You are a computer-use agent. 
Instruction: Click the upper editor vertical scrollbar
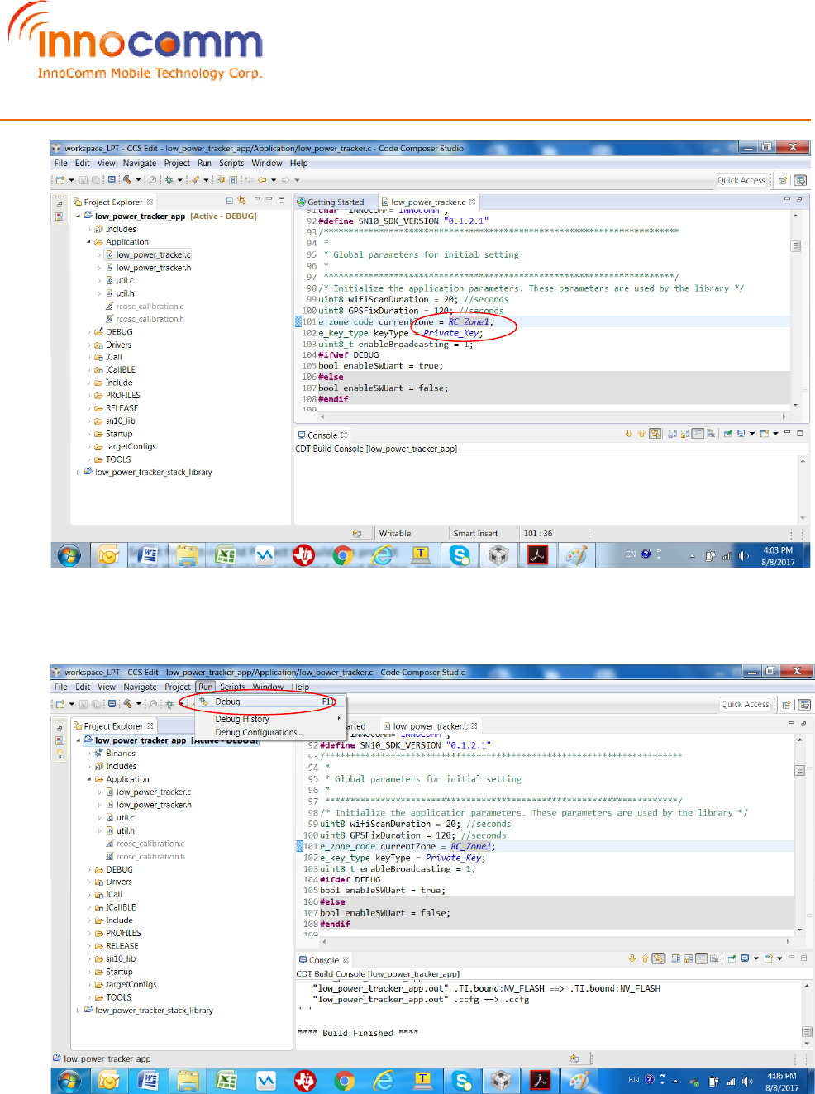(x=796, y=310)
